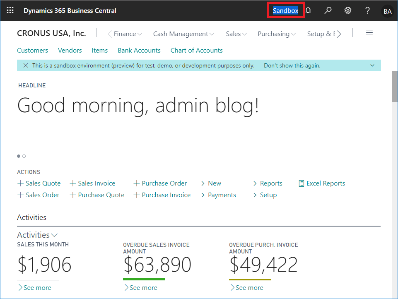Expand the Purchasing menu

277,34
